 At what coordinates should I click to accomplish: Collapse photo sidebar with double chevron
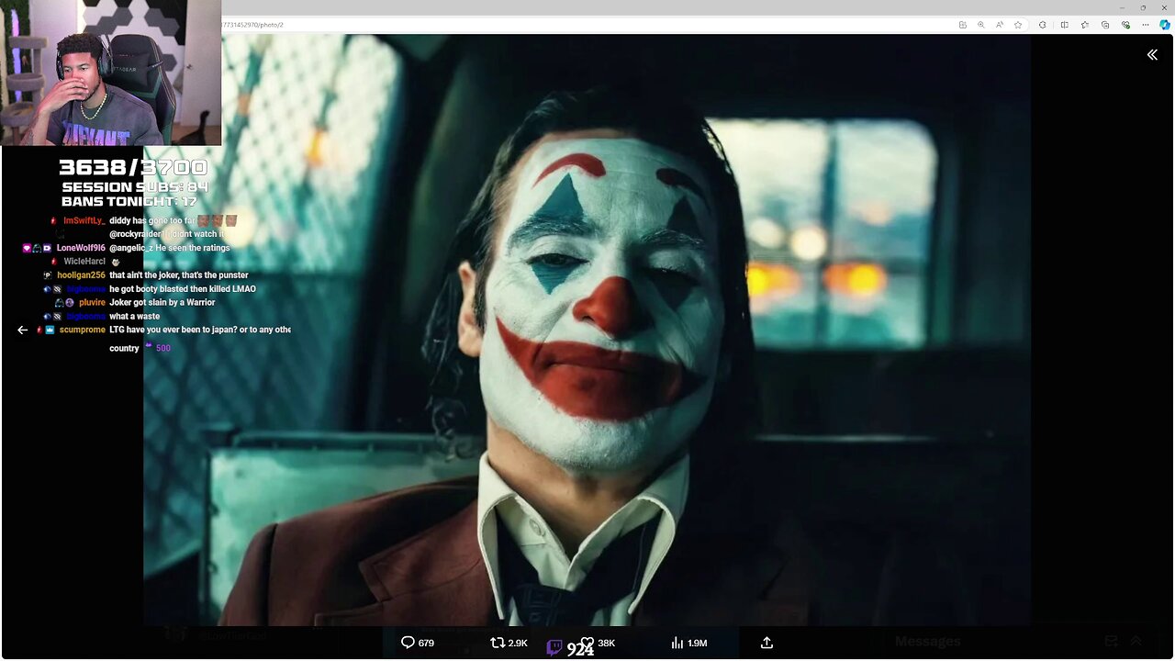click(x=1152, y=55)
